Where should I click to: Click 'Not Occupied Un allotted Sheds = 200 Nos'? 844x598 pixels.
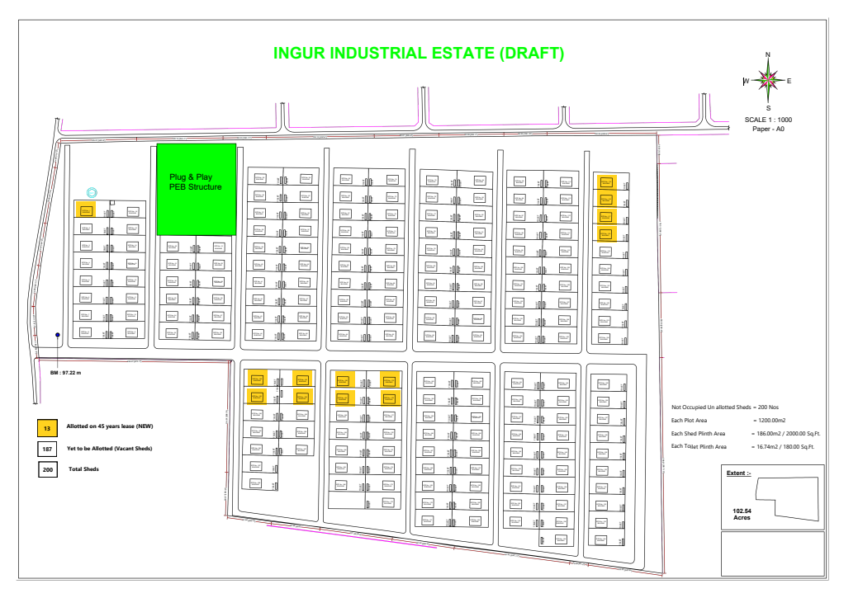click(x=724, y=407)
